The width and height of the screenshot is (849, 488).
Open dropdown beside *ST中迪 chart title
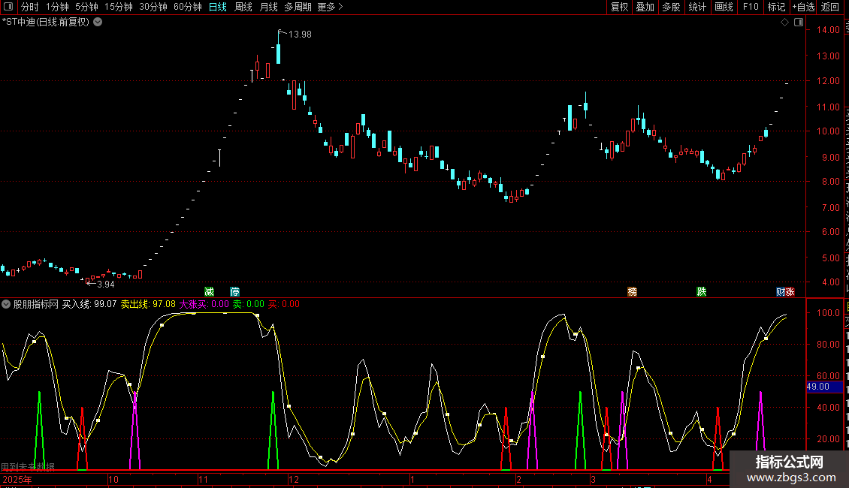coord(98,23)
